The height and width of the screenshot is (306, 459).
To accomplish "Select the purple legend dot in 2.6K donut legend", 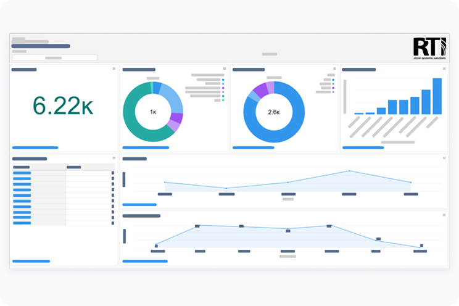I will click(333, 88).
